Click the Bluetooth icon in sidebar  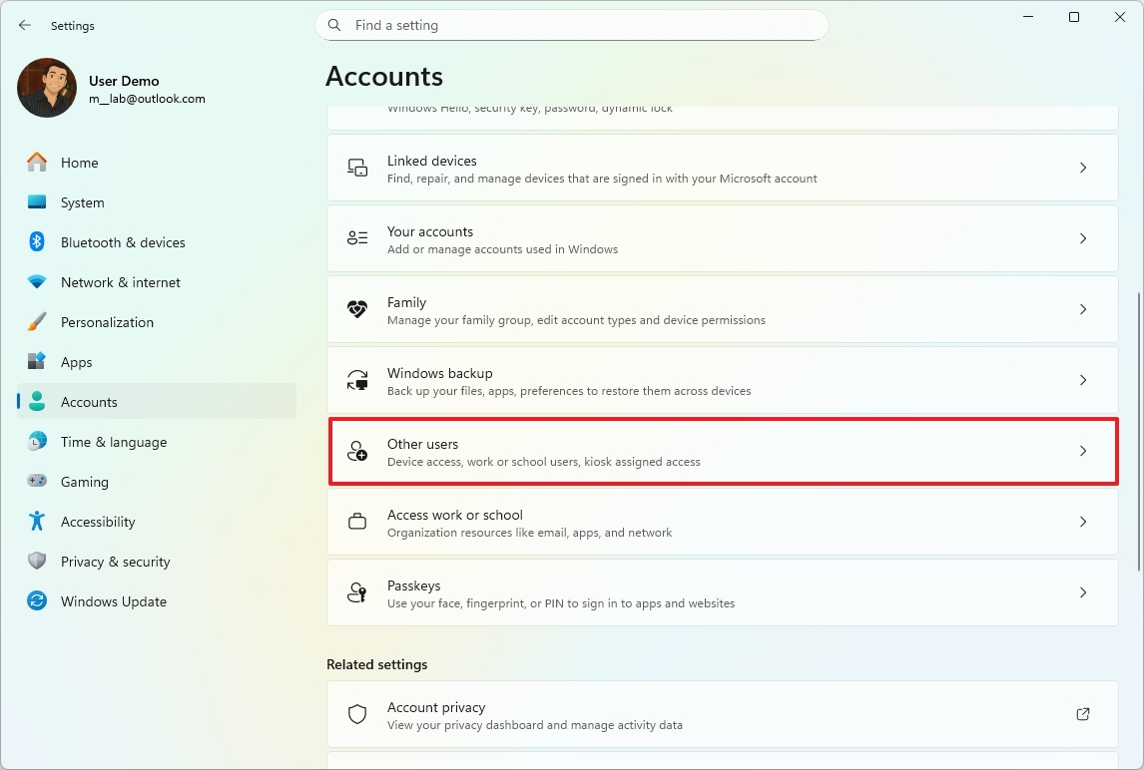click(x=37, y=242)
